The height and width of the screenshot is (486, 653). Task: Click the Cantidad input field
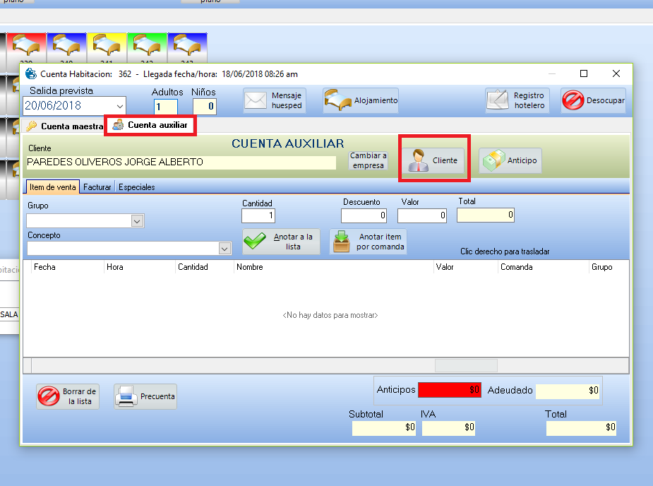pos(258,216)
